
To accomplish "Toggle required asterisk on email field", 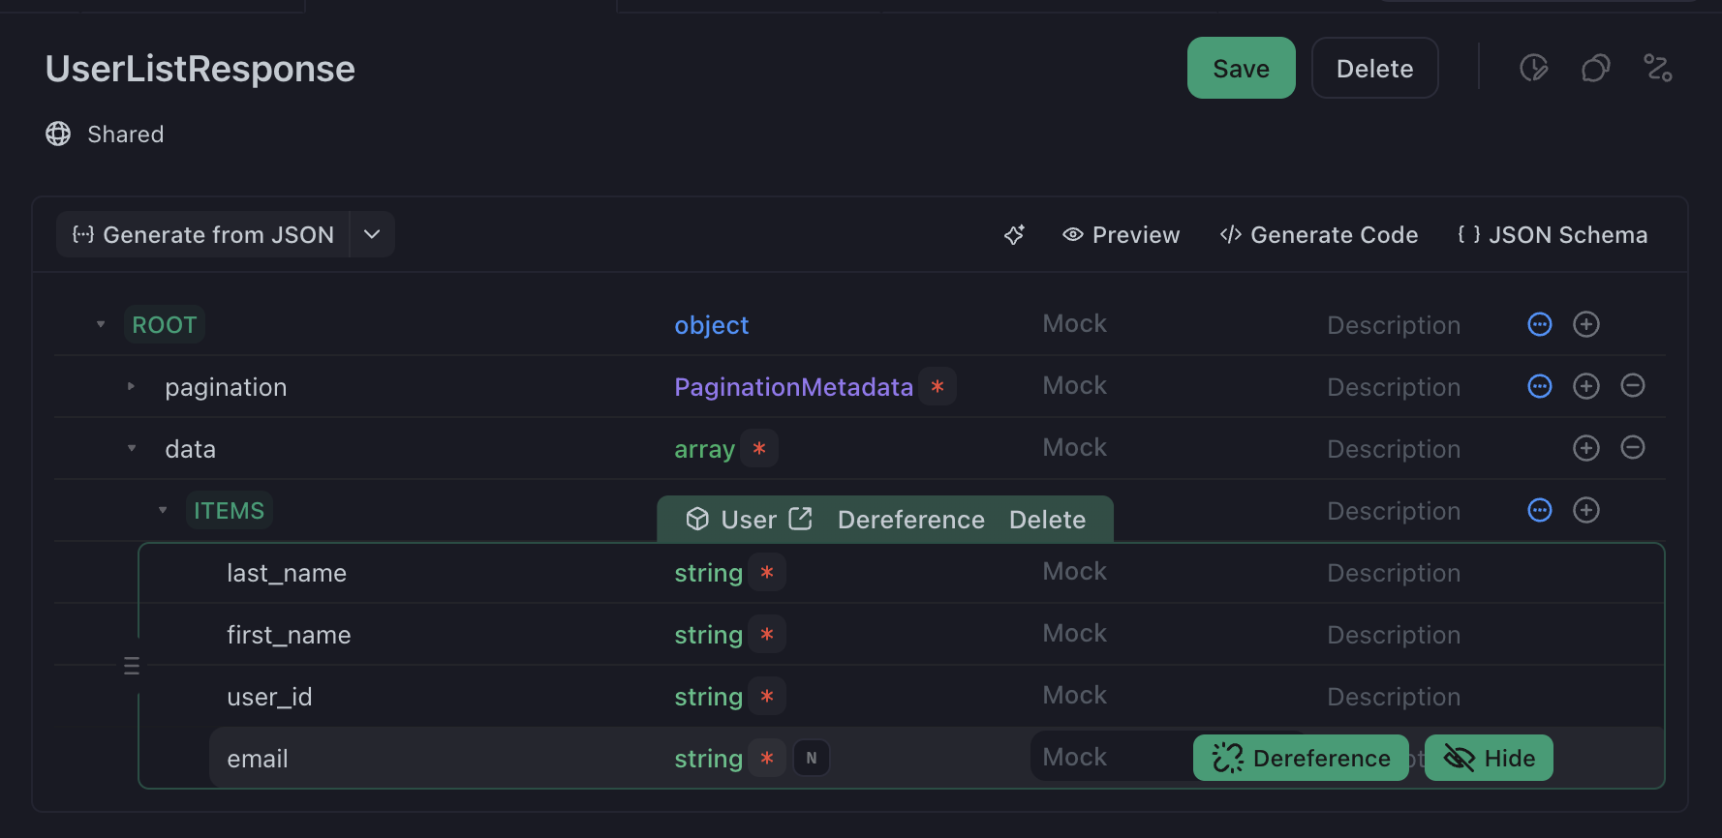I will click(767, 758).
